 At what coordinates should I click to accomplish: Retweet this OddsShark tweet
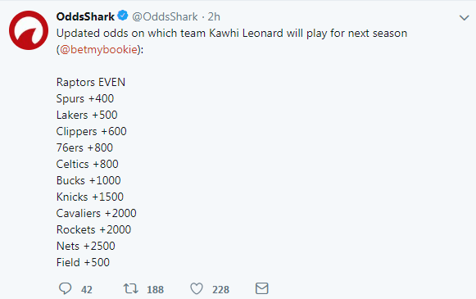point(130,288)
